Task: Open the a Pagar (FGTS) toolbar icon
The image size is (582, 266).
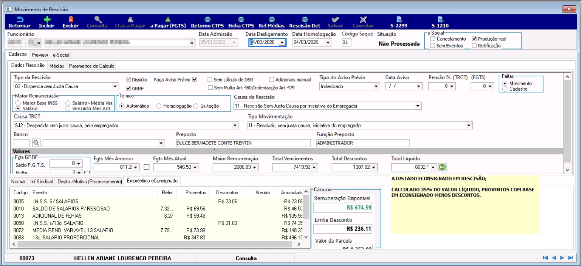Action: [167, 20]
